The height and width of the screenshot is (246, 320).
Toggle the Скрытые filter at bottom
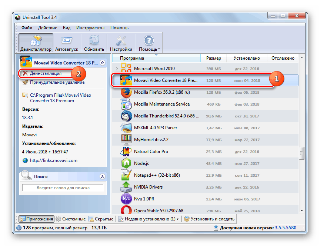point(101,219)
